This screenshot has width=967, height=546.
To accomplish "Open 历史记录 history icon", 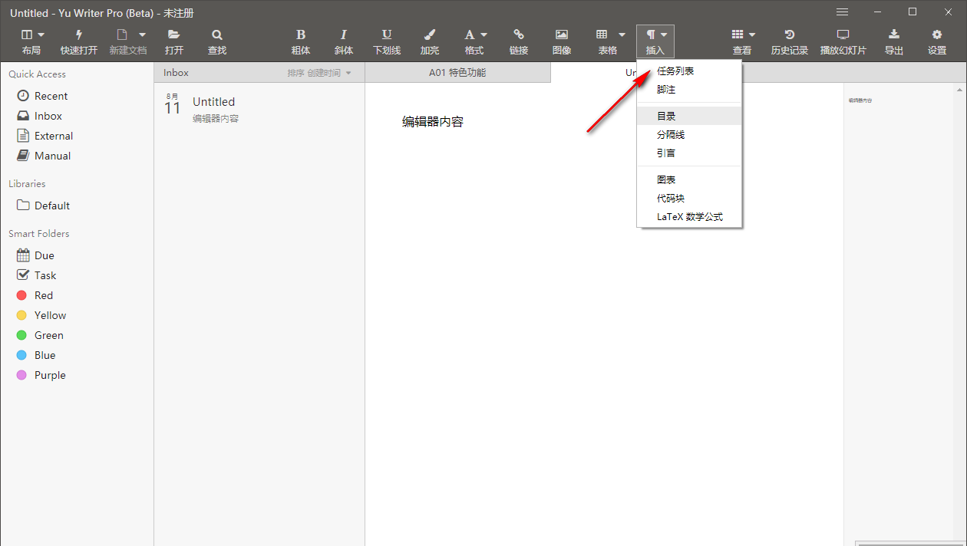I will tap(790, 35).
